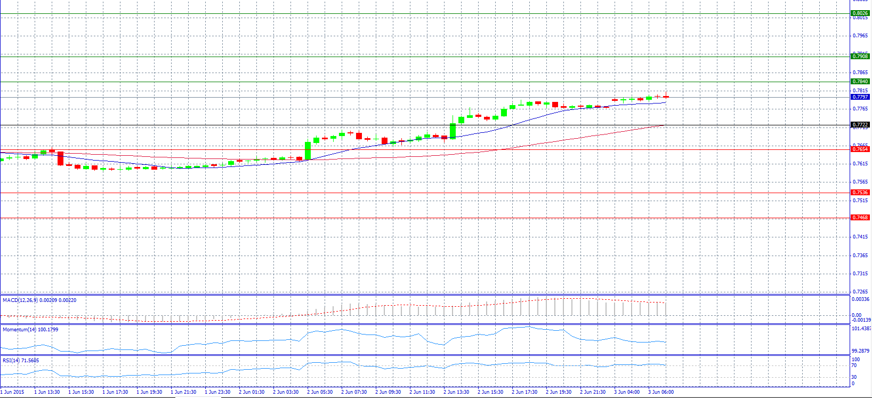
Task: Click the green 0.7908 resistance level label
Action: pos(860,57)
